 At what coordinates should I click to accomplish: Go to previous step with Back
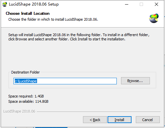(95, 120)
